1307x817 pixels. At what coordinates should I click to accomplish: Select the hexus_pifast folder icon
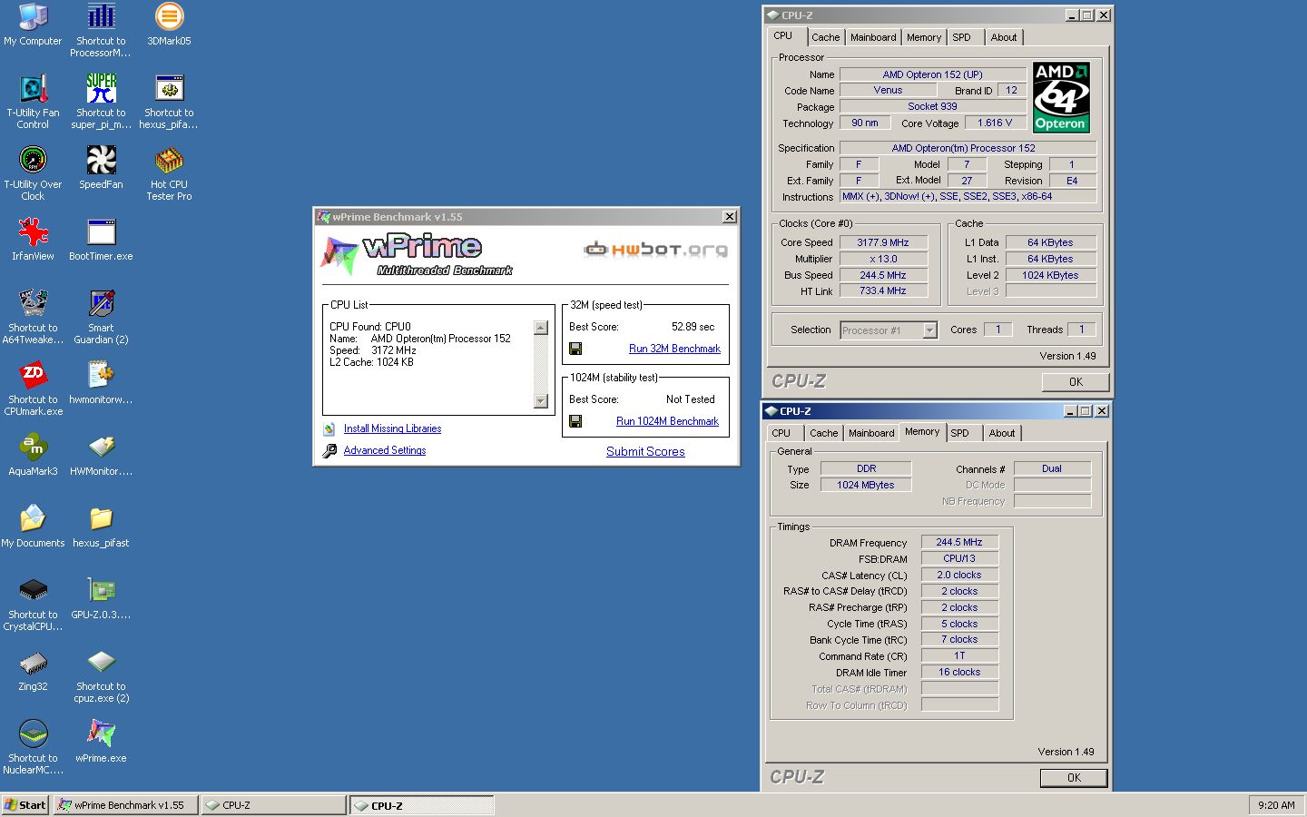(101, 518)
